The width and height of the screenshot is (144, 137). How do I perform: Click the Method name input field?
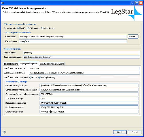(73, 41)
